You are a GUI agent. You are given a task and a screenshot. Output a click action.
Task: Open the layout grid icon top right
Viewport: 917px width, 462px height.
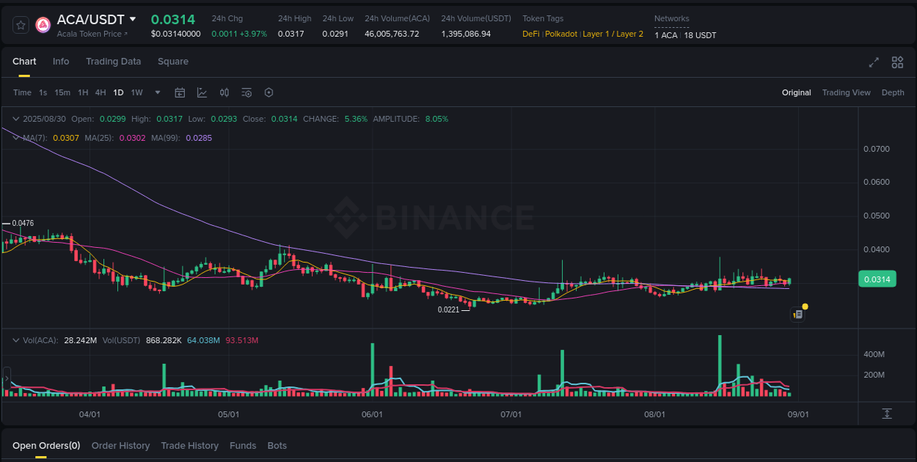click(897, 62)
